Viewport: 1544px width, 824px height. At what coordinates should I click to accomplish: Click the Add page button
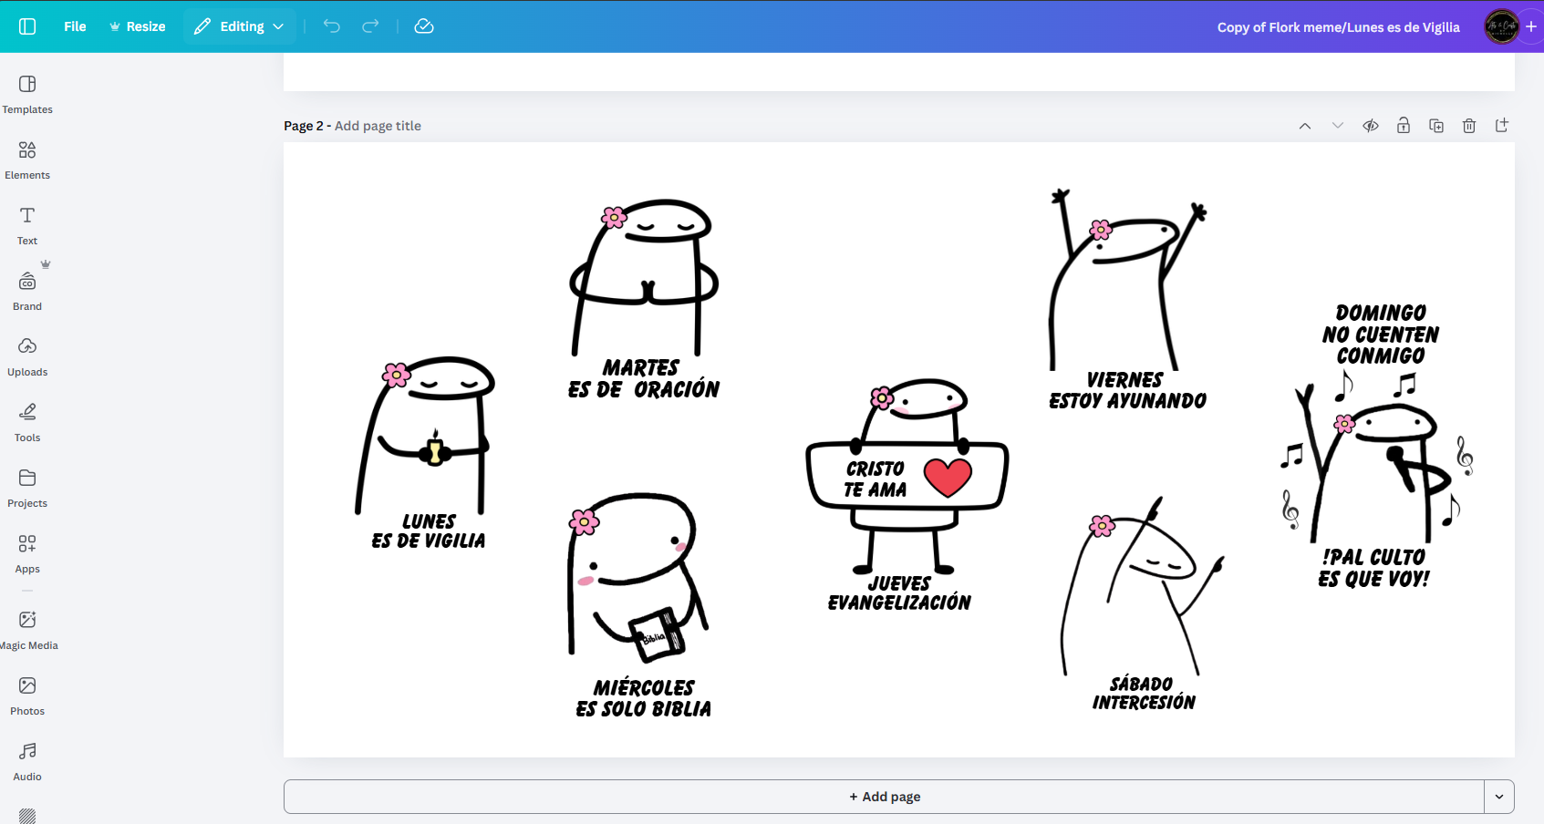(x=884, y=797)
